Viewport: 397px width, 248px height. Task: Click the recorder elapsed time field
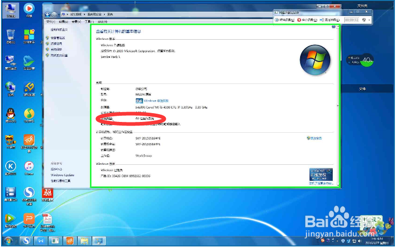point(351,20)
